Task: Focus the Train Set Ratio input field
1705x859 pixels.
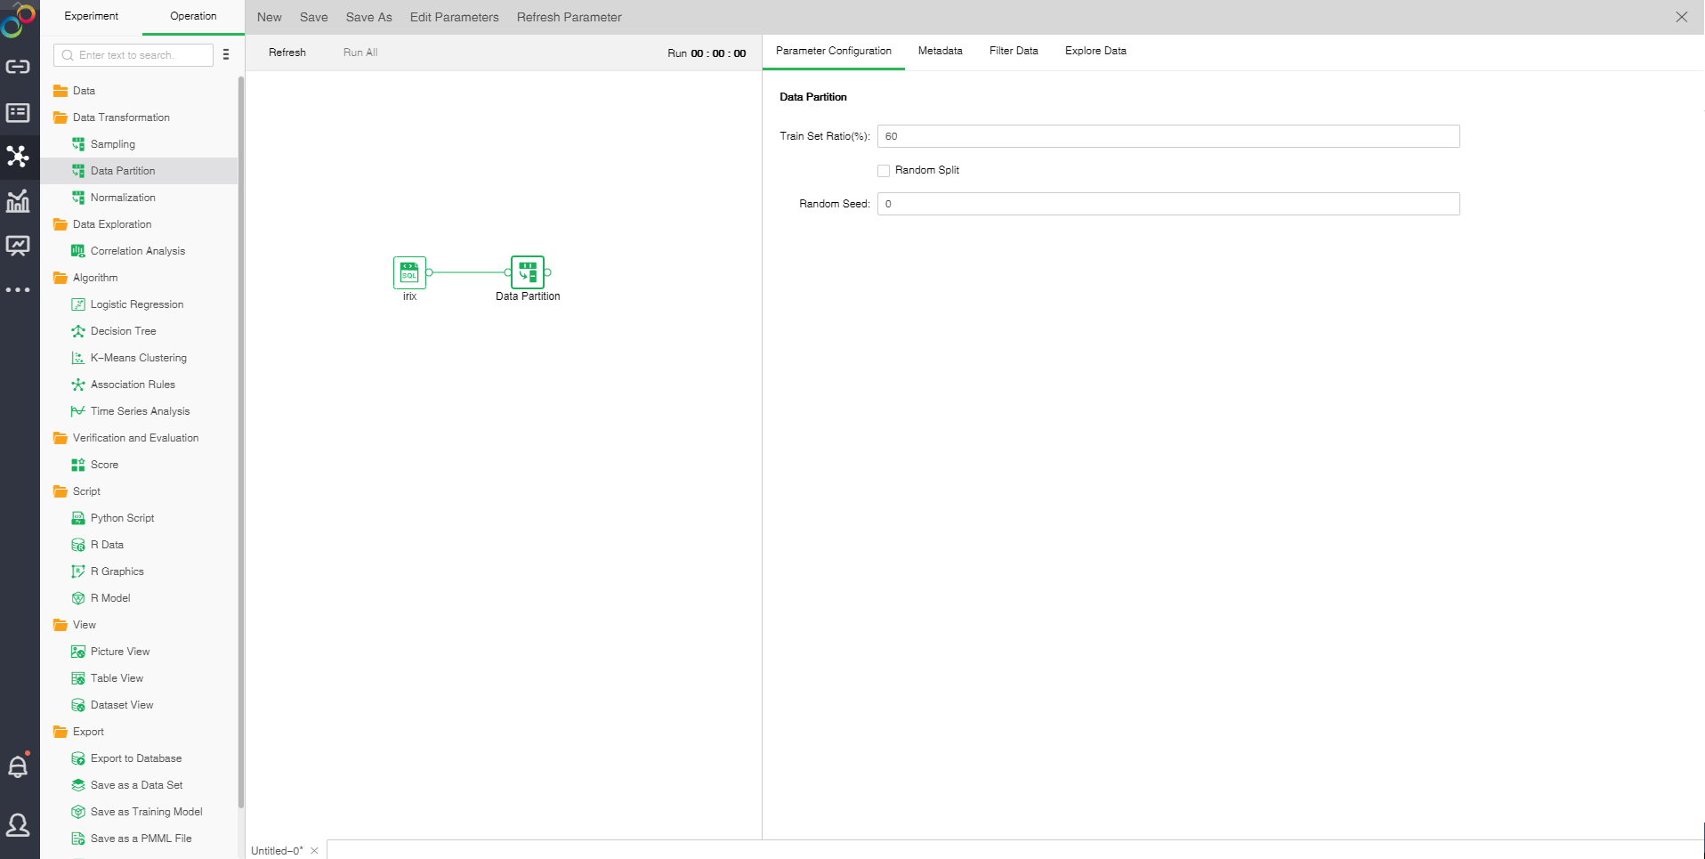Action: point(1168,136)
